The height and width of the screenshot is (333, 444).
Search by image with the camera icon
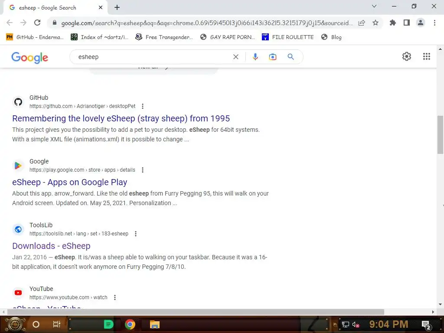pos(273,57)
